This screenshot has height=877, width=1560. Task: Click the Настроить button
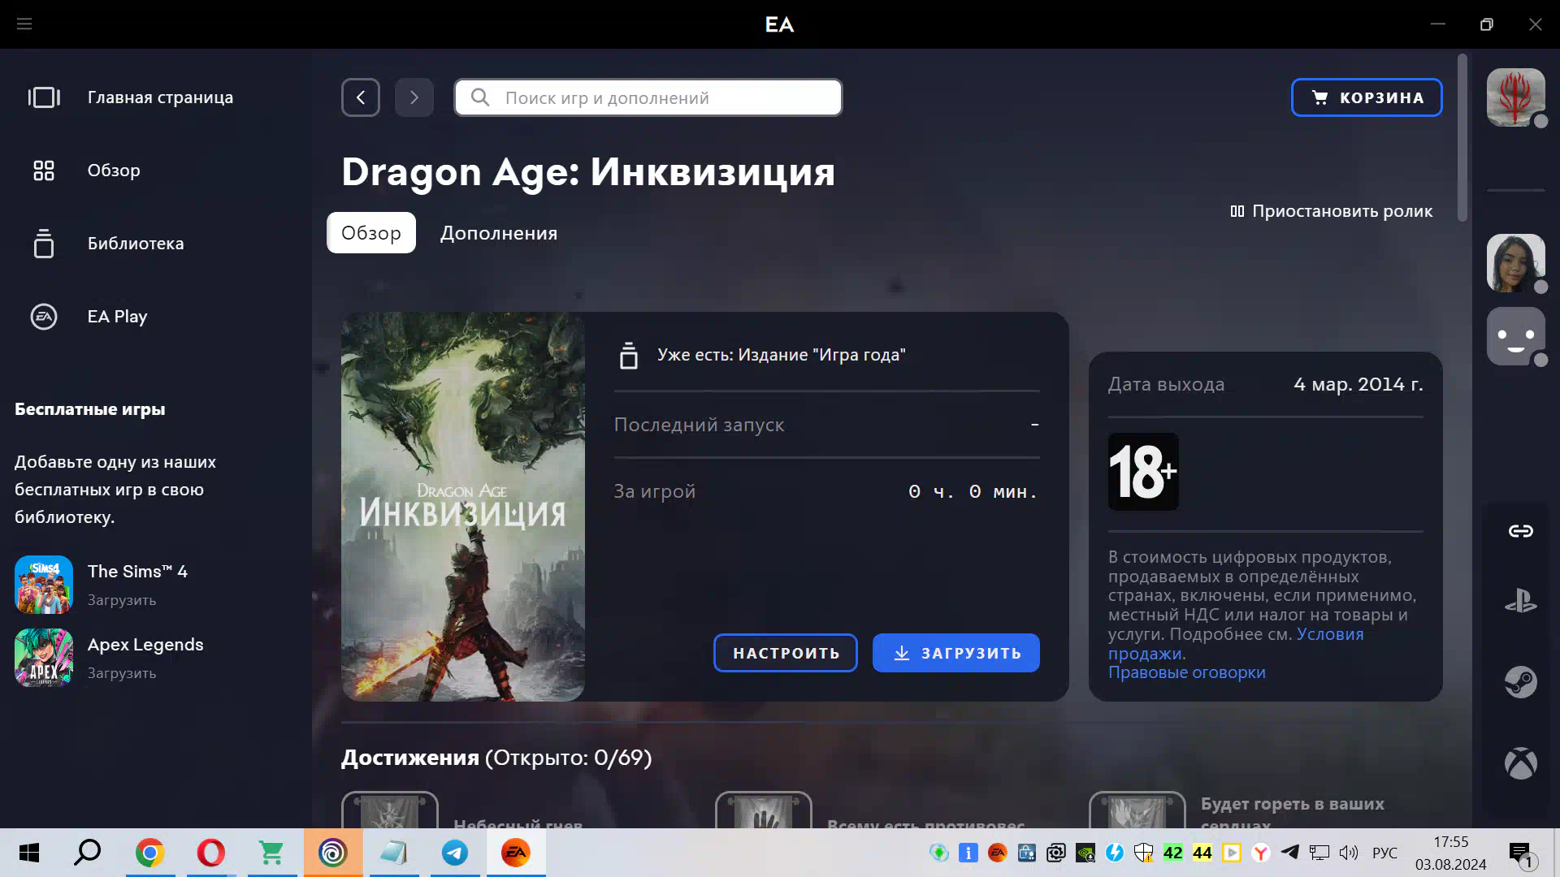[786, 653]
